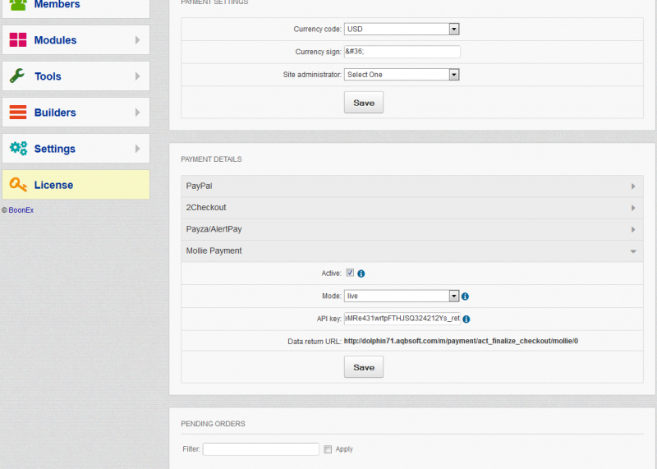Image resolution: width=657 pixels, height=469 pixels.
Task: Follow the BoonEx copyright link
Action: click(21, 210)
